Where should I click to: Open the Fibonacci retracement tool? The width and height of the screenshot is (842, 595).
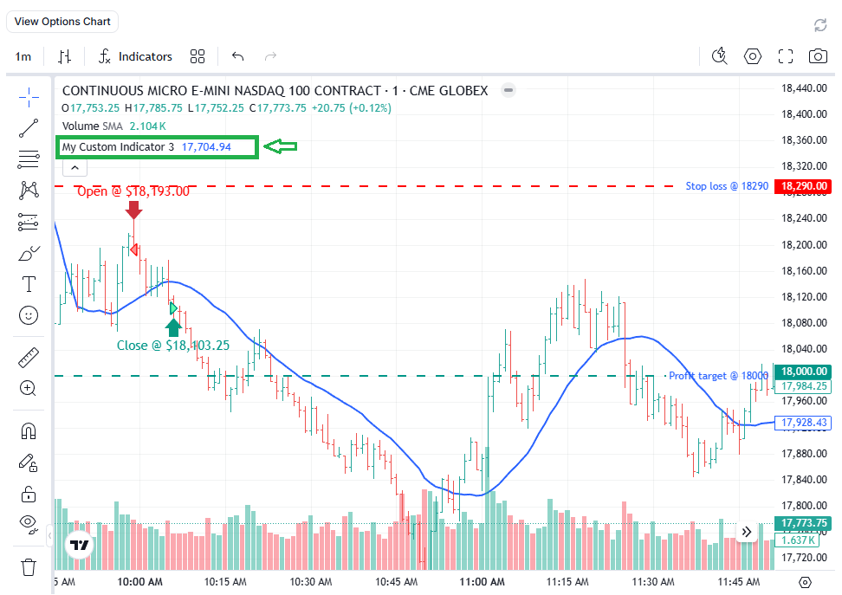click(29, 159)
